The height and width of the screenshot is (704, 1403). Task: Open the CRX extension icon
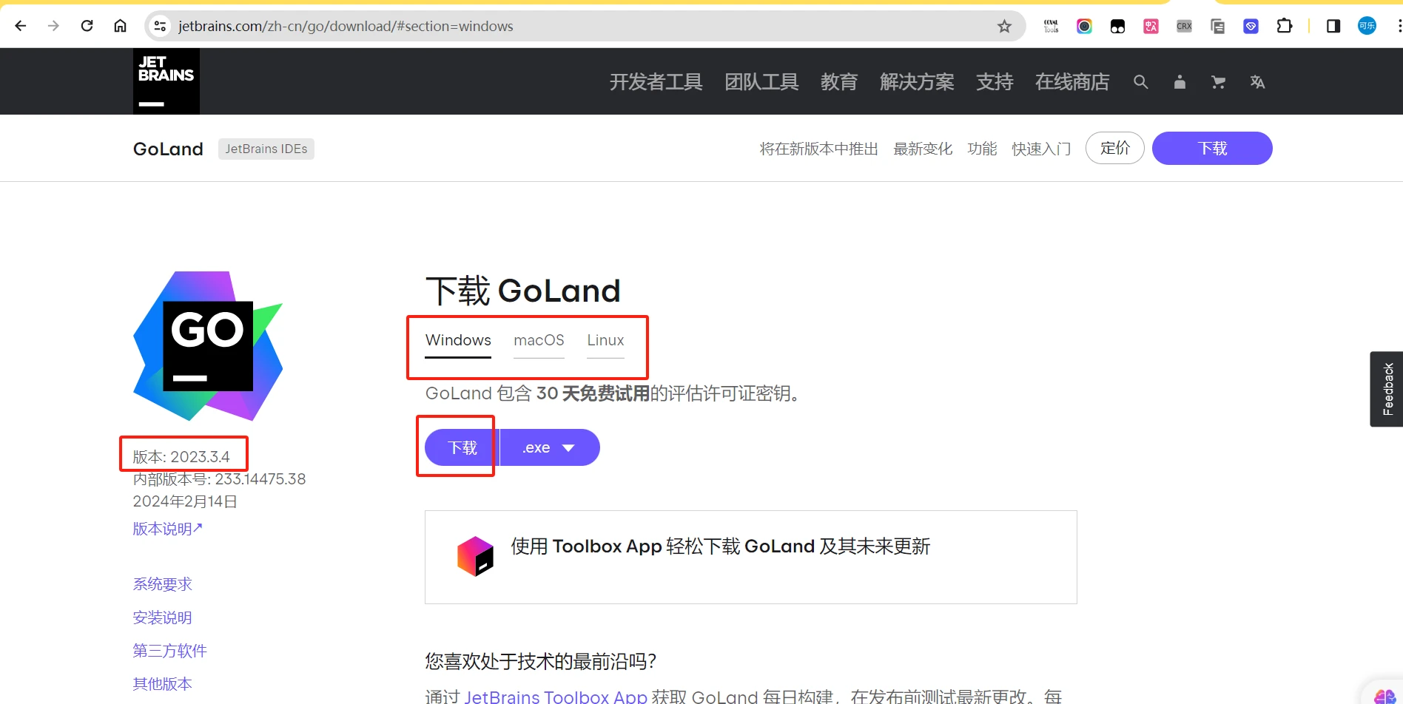tap(1184, 26)
